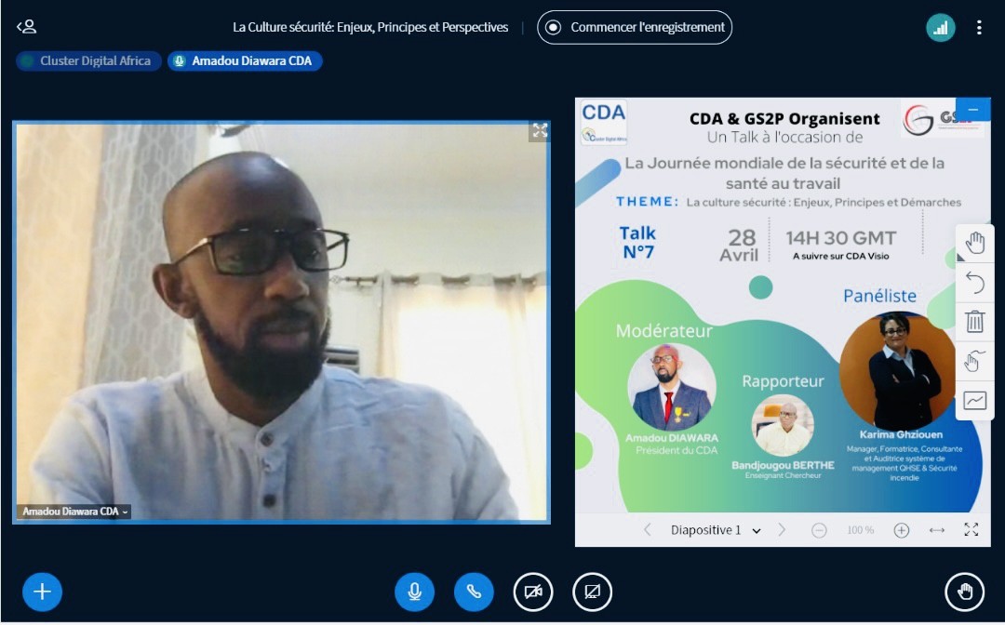Select Cluster Digital Africa talker badge
Screen dimensions: 1005x625
point(88,60)
